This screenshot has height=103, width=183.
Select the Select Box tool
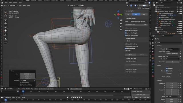5,12
